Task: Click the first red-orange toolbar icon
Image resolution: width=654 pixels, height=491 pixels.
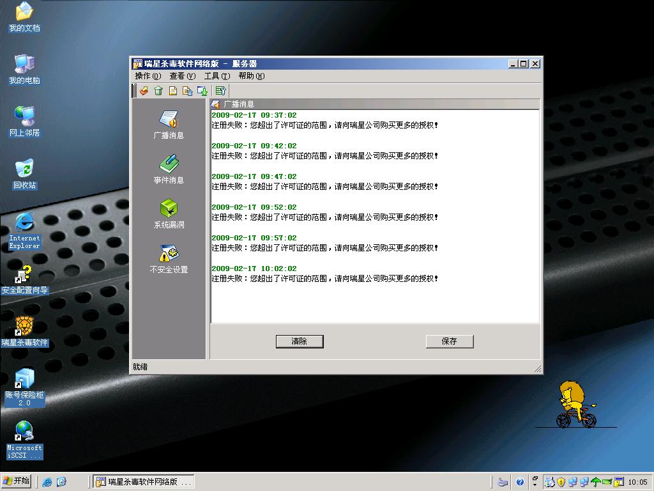Action: pos(144,91)
